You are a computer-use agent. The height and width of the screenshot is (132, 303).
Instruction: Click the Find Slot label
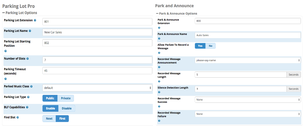pyautogui.click(x=10, y=117)
